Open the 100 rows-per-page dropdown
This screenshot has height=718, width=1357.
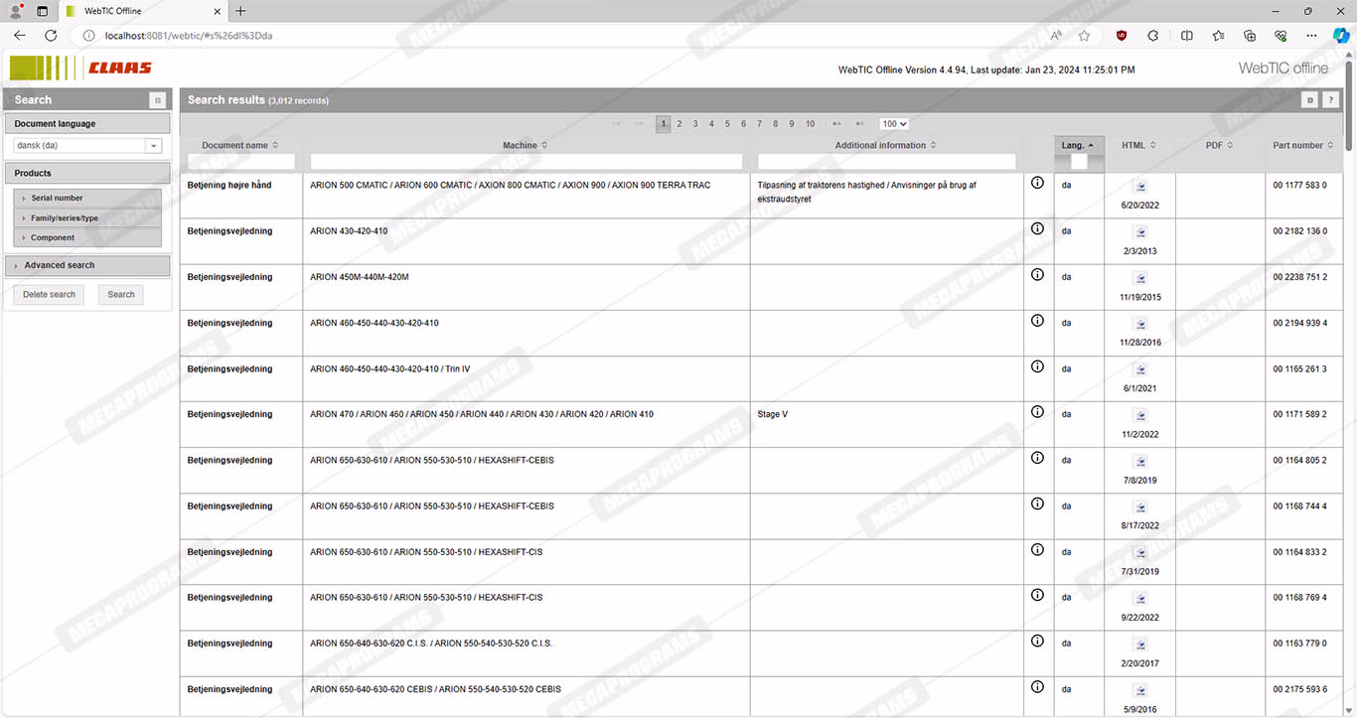[894, 124]
